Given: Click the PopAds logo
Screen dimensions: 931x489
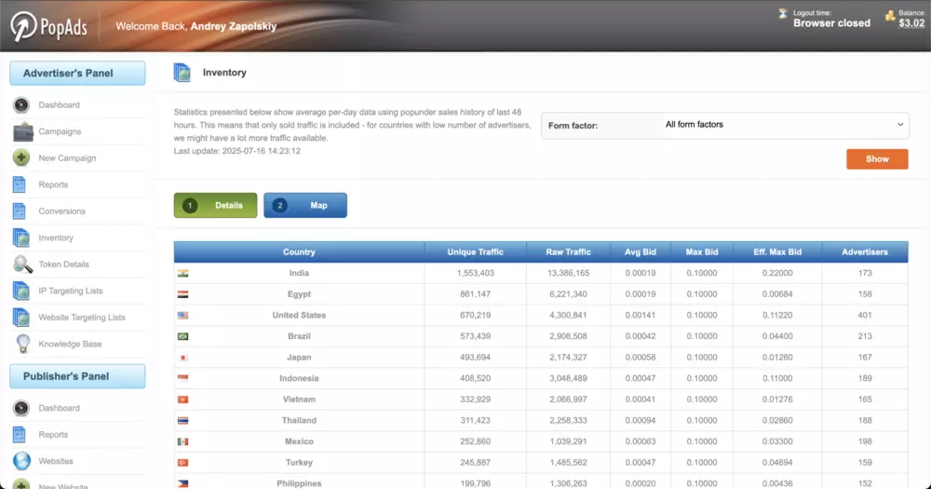Looking at the screenshot, I should pos(48,26).
